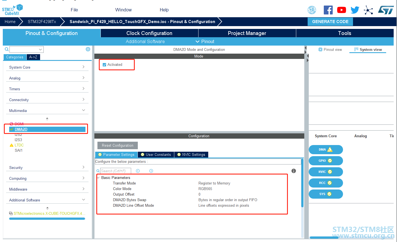
Task: Click the up arrow above the Additional Software list
Action: click(47, 208)
